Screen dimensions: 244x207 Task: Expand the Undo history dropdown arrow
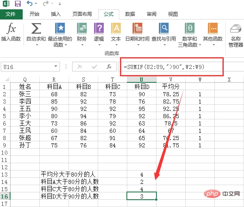tap(36, 3)
